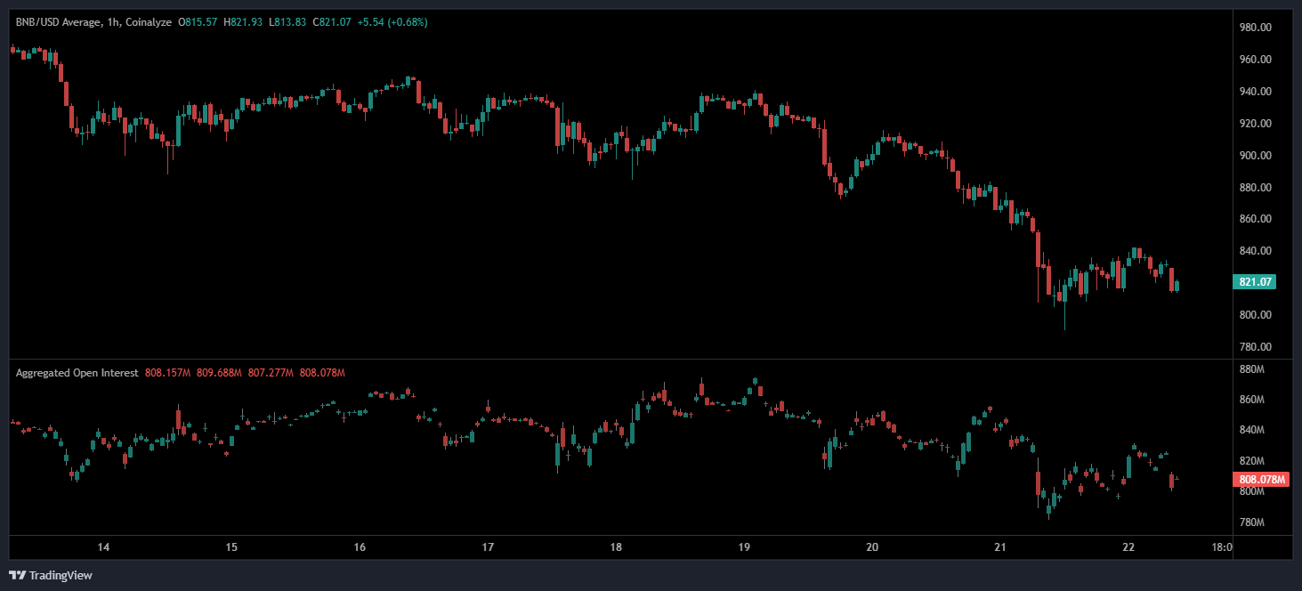Click the 18:0 time label on axis

(x=1222, y=547)
